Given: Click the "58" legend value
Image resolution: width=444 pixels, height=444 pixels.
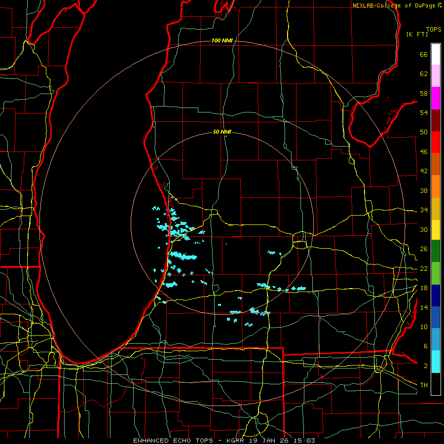Looking at the screenshot, I should (424, 93).
